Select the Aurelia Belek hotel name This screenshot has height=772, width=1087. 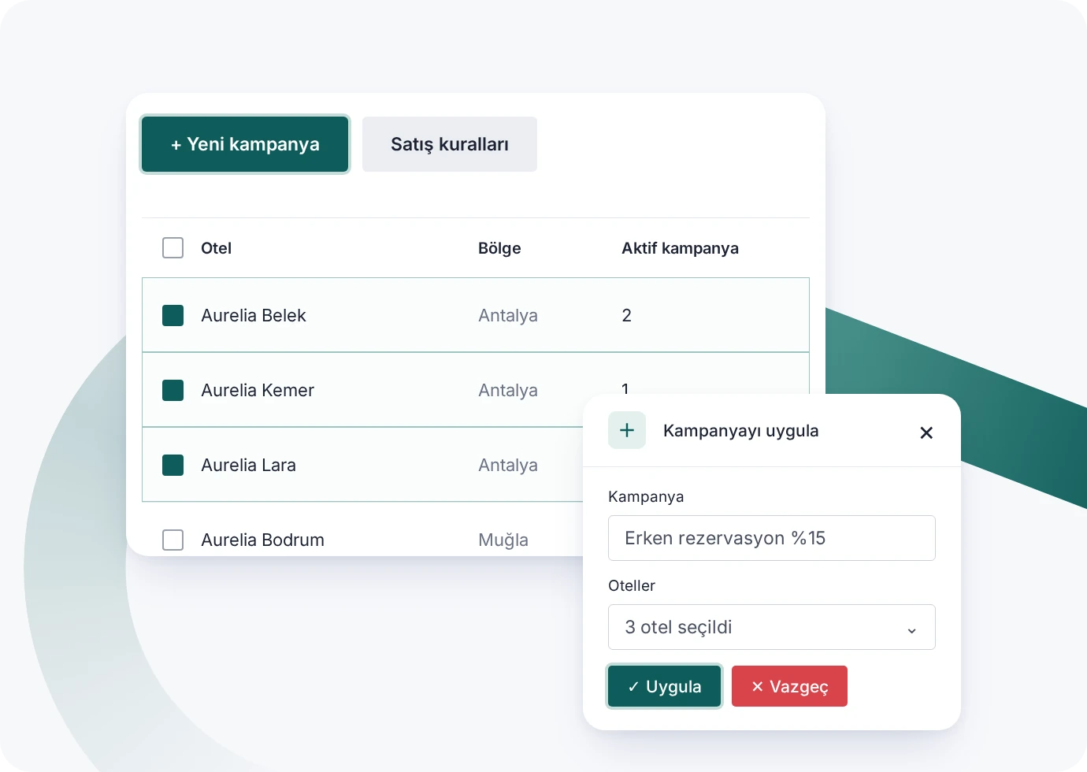[x=254, y=315]
